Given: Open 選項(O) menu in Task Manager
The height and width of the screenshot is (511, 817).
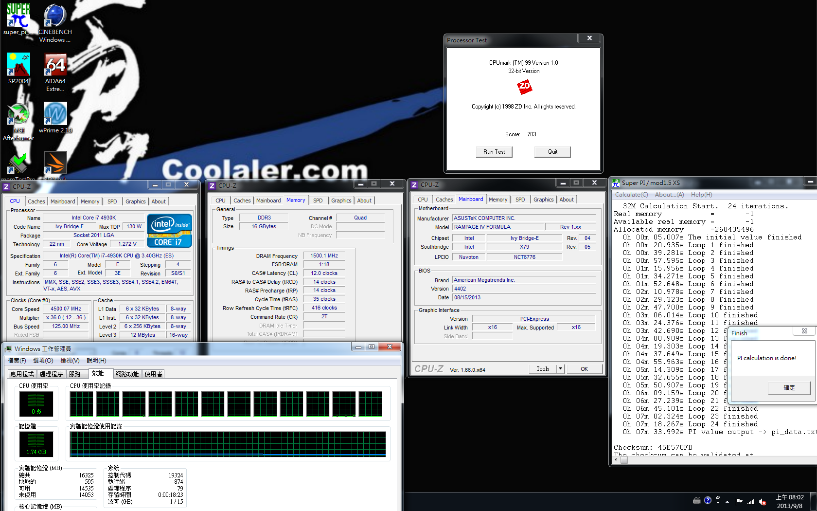Looking at the screenshot, I should (x=43, y=361).
